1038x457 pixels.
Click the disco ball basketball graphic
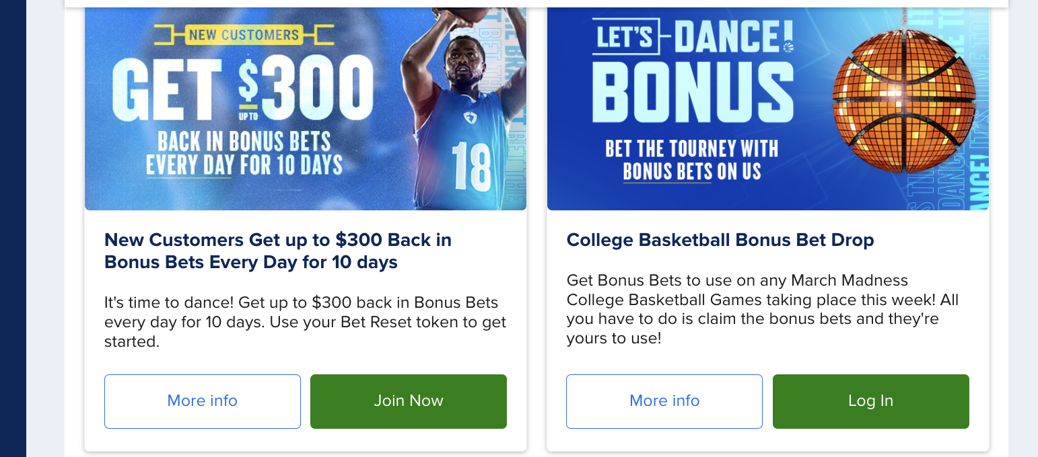(903, 101)
